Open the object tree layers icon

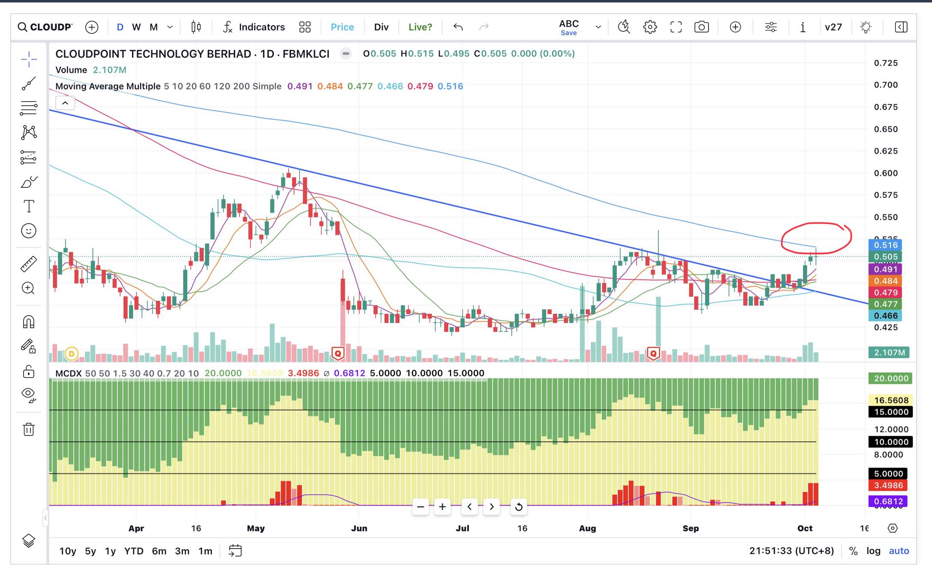coord(29,541)
